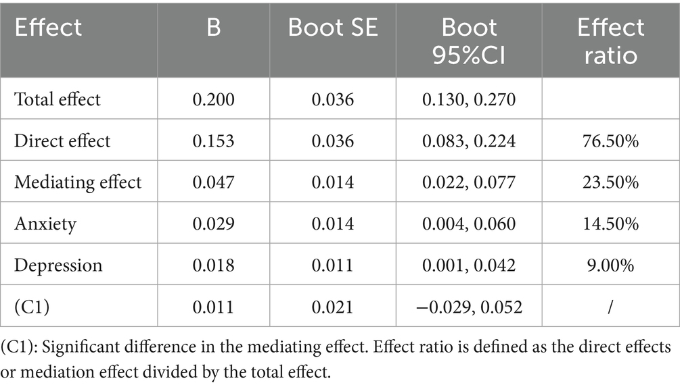Select the Total effect row label
The image size is (680, 387).
pos(58,99)
